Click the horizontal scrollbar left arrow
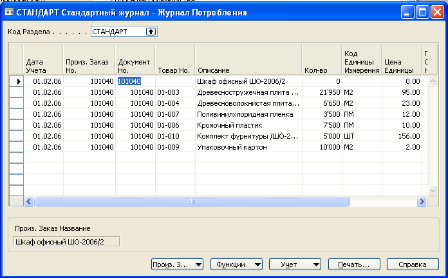The width and height of the screenshot is (448, 278). [29, 201]
